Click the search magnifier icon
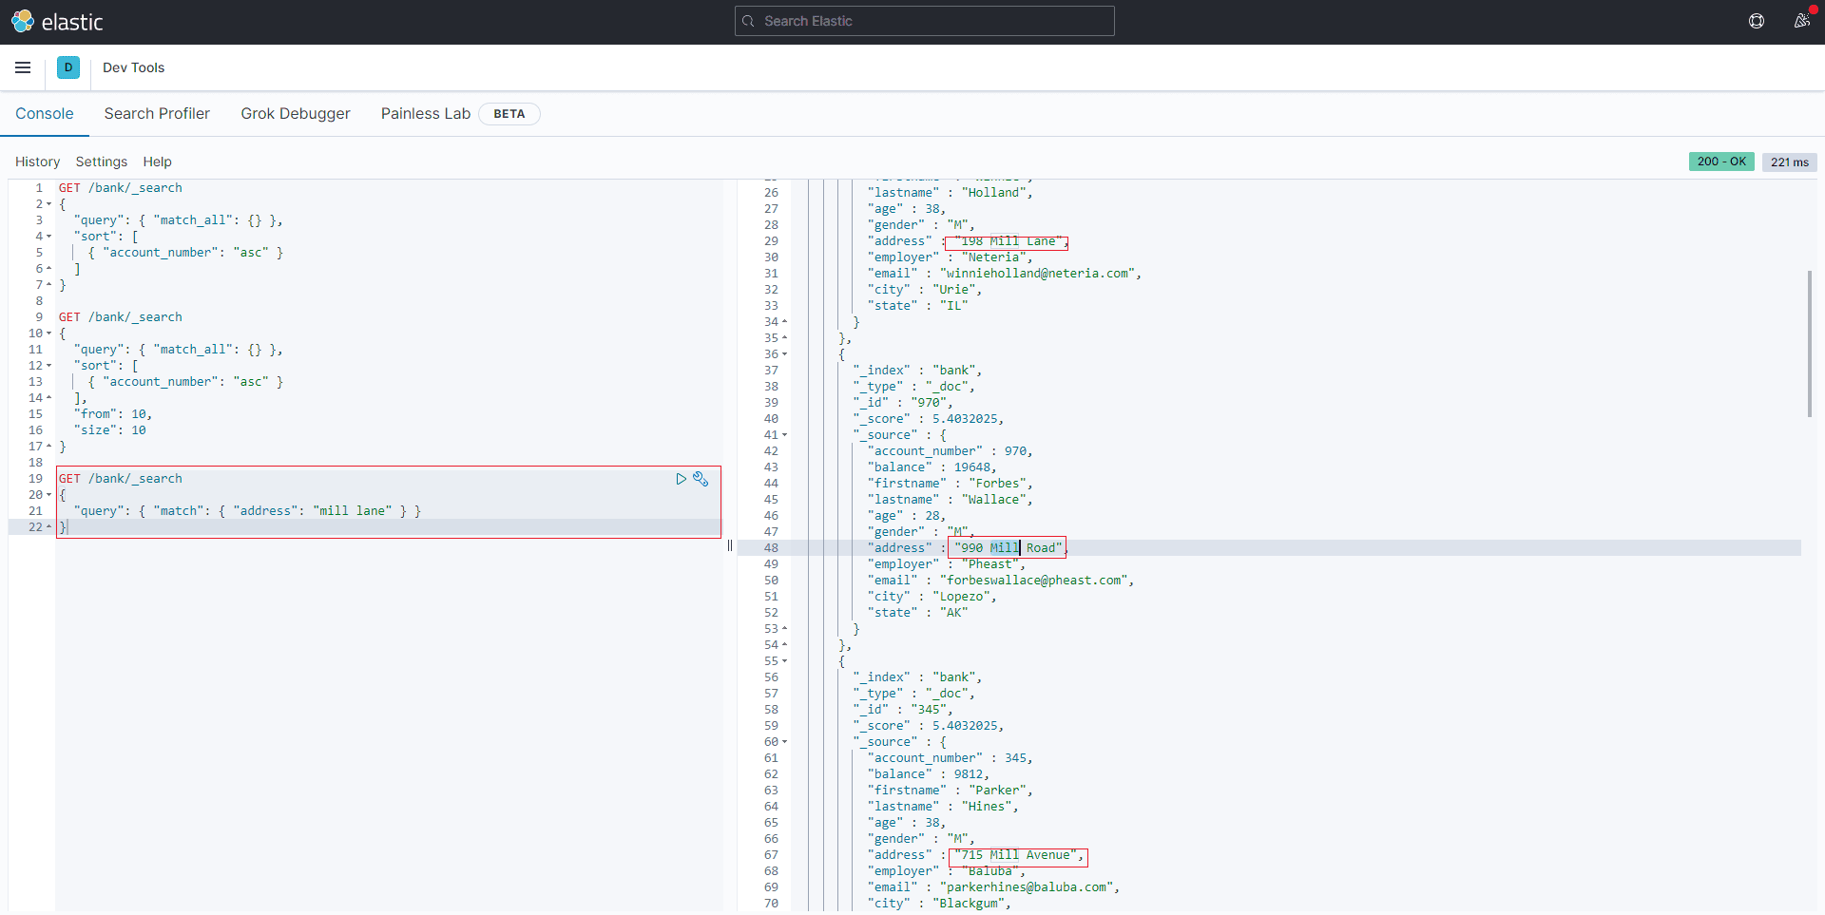This screenshot has height=915, width=1825. [749, 21]
